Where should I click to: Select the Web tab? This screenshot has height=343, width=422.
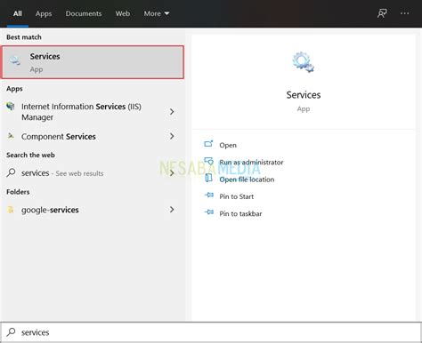[123, 13]
